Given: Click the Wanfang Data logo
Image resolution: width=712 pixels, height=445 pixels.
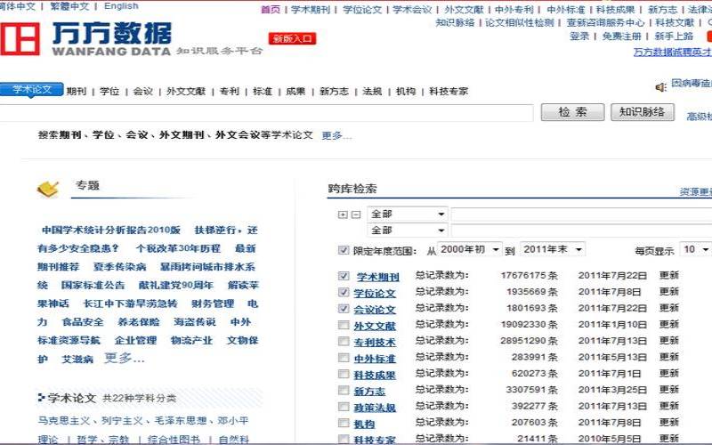Looking at the screenshot, I should point(85,39).
